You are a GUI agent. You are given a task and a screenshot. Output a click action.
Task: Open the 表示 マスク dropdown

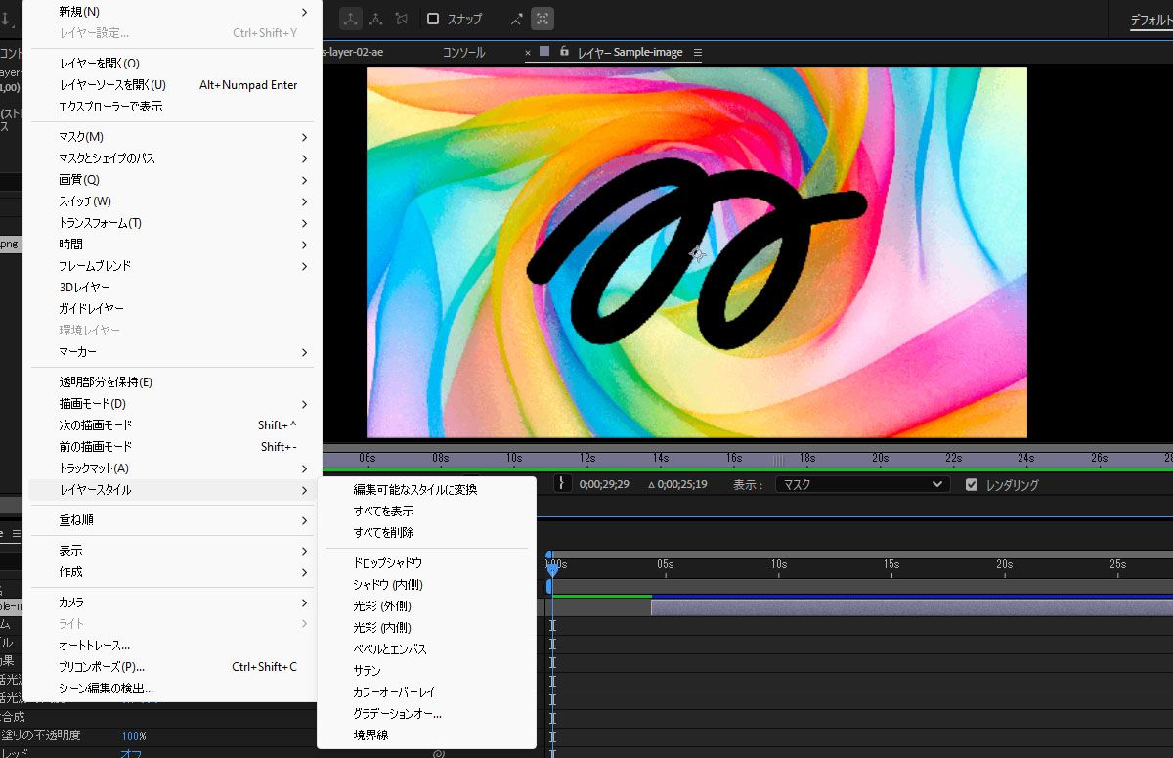point(862,484)
